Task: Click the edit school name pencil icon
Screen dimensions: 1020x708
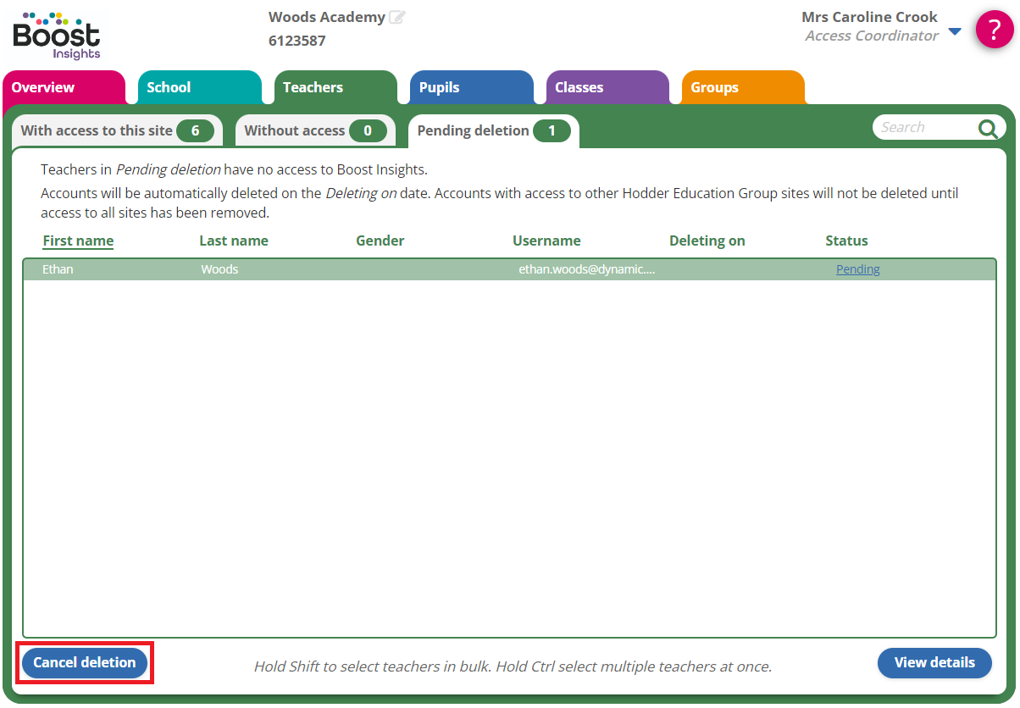Action: tap(396, 17)
